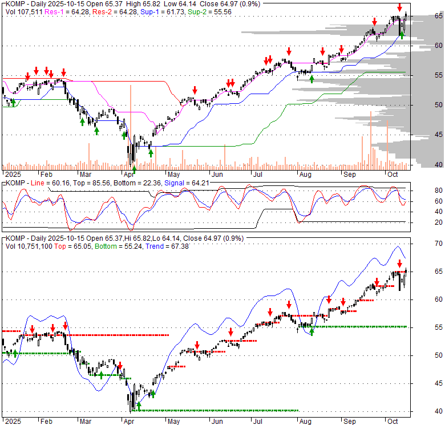Click the Lo 64.14 value in lower chart header
445x425 pixels.
166,238
